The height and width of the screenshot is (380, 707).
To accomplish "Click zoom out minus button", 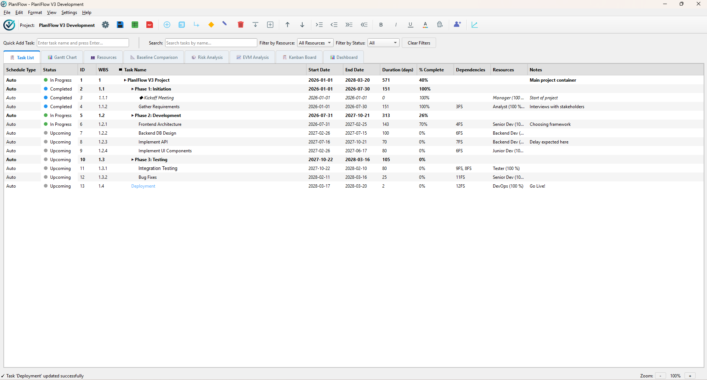I will click(660, 376).
